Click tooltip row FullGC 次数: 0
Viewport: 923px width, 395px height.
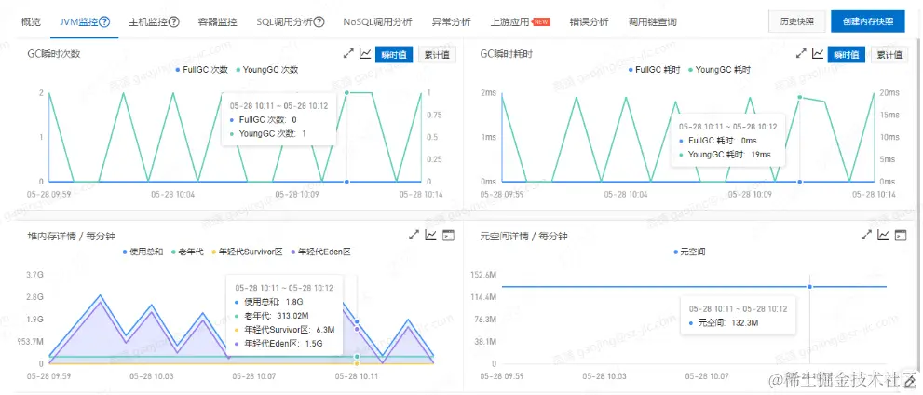(263, 119)
